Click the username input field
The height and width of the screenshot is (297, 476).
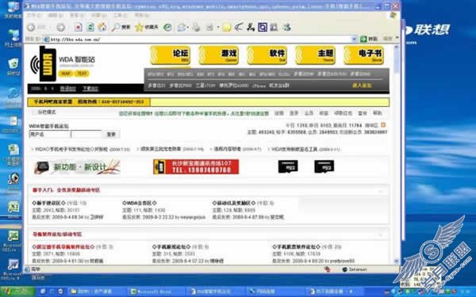coord(49,135)
